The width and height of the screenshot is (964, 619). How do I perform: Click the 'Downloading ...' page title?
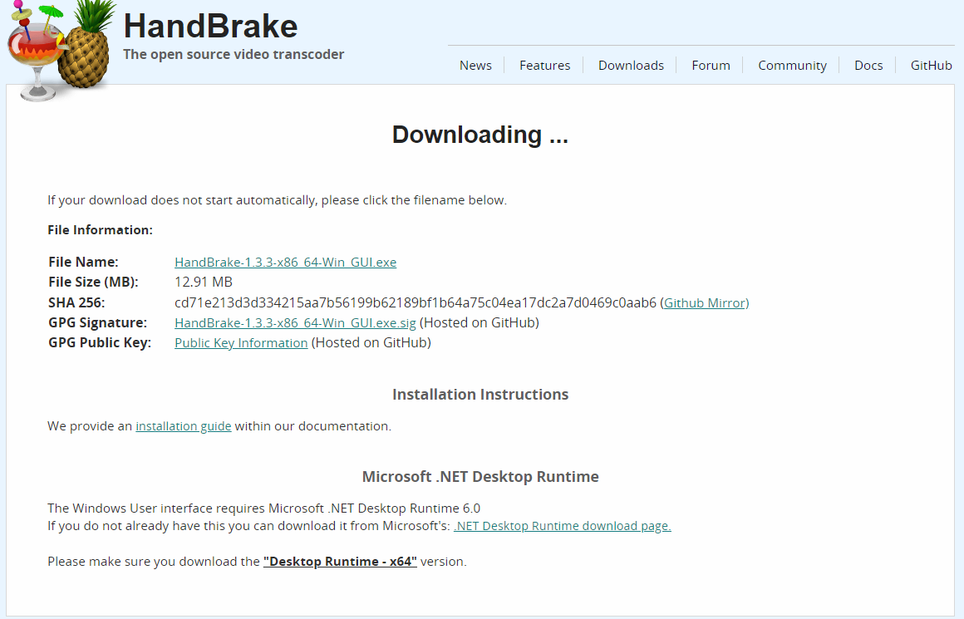click(x=480, y=135)
